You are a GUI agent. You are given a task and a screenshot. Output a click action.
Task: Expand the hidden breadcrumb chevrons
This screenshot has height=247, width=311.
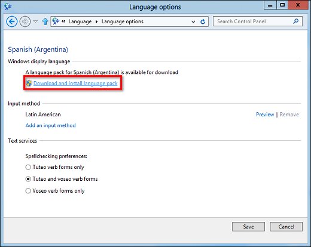click(63, 21)
